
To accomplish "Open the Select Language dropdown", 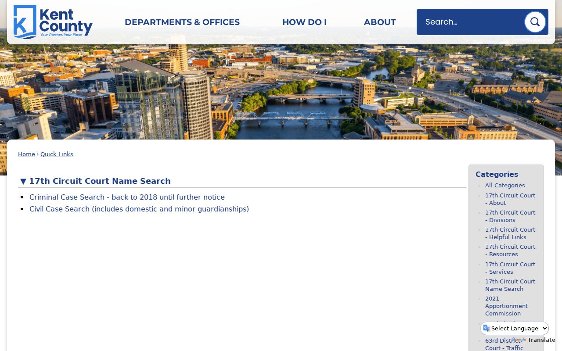I will tap(515, 328).
